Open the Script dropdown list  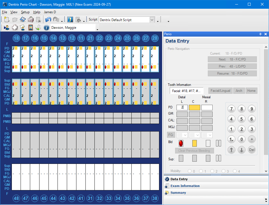[152, 20]
